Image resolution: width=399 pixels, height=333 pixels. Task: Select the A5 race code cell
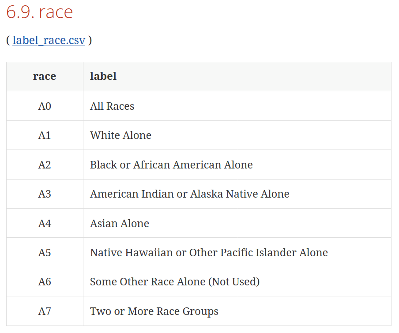[x=45, y=252]
